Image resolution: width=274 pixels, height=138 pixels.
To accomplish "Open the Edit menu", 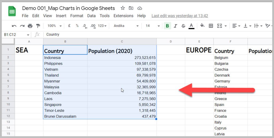I will 36,16.
